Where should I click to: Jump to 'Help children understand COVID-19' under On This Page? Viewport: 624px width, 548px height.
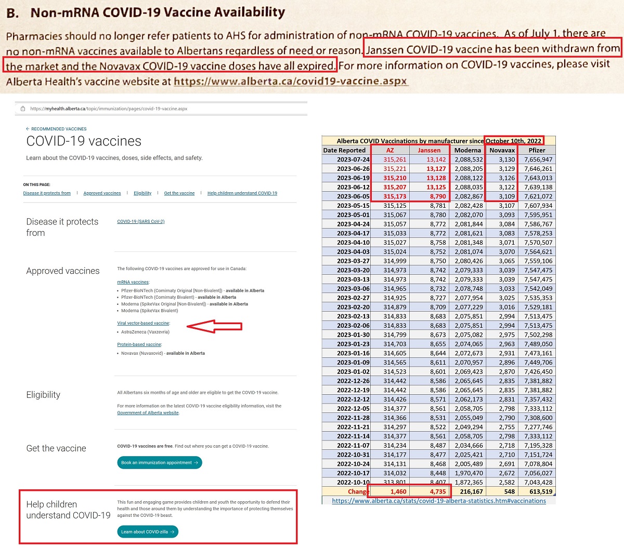[242, 193]
